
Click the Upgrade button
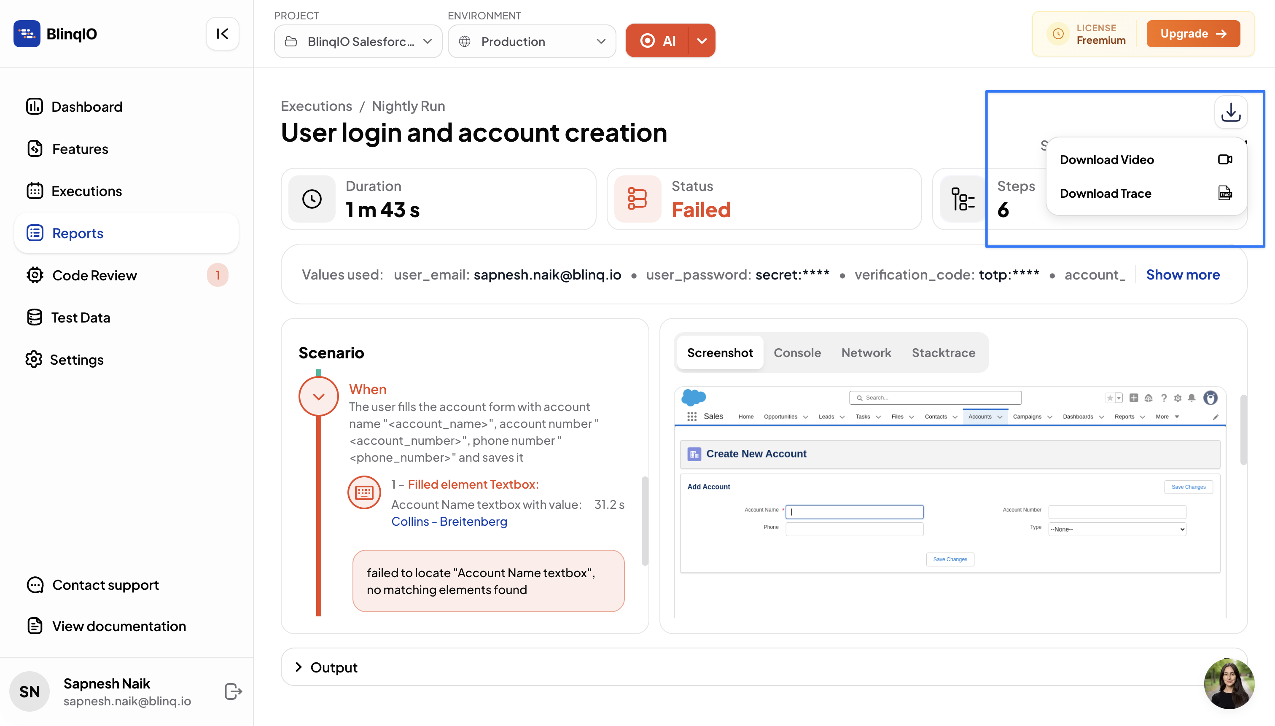click(1193, 34)
